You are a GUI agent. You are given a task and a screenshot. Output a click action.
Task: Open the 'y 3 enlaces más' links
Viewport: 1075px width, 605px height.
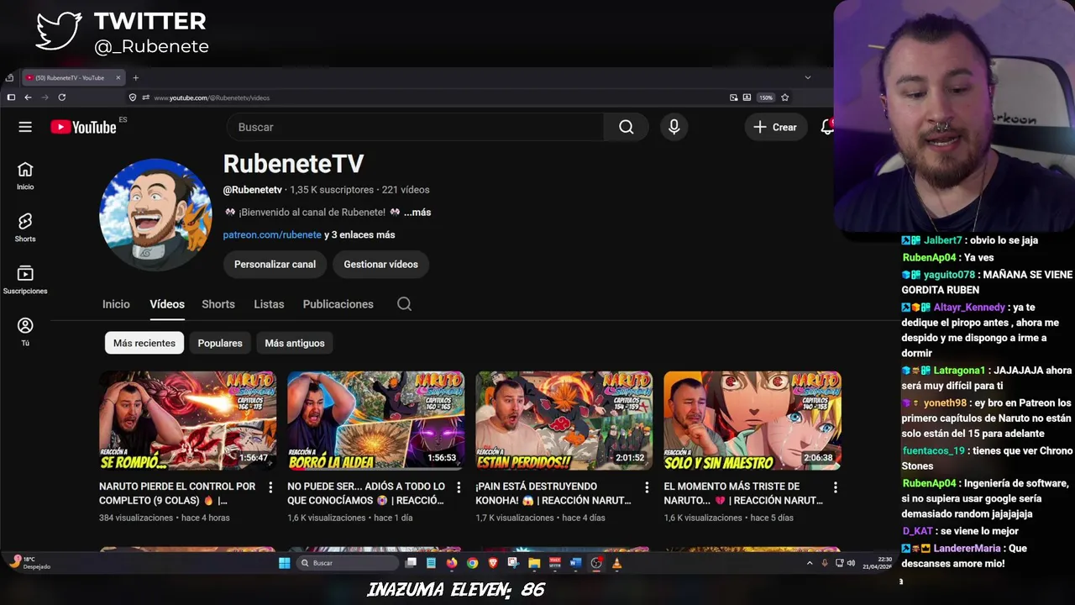pyautogui.click(x=359, y=235)
